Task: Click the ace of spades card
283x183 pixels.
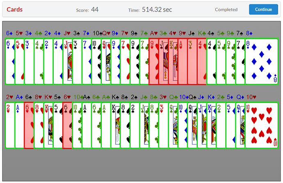Action: [87, 125]
